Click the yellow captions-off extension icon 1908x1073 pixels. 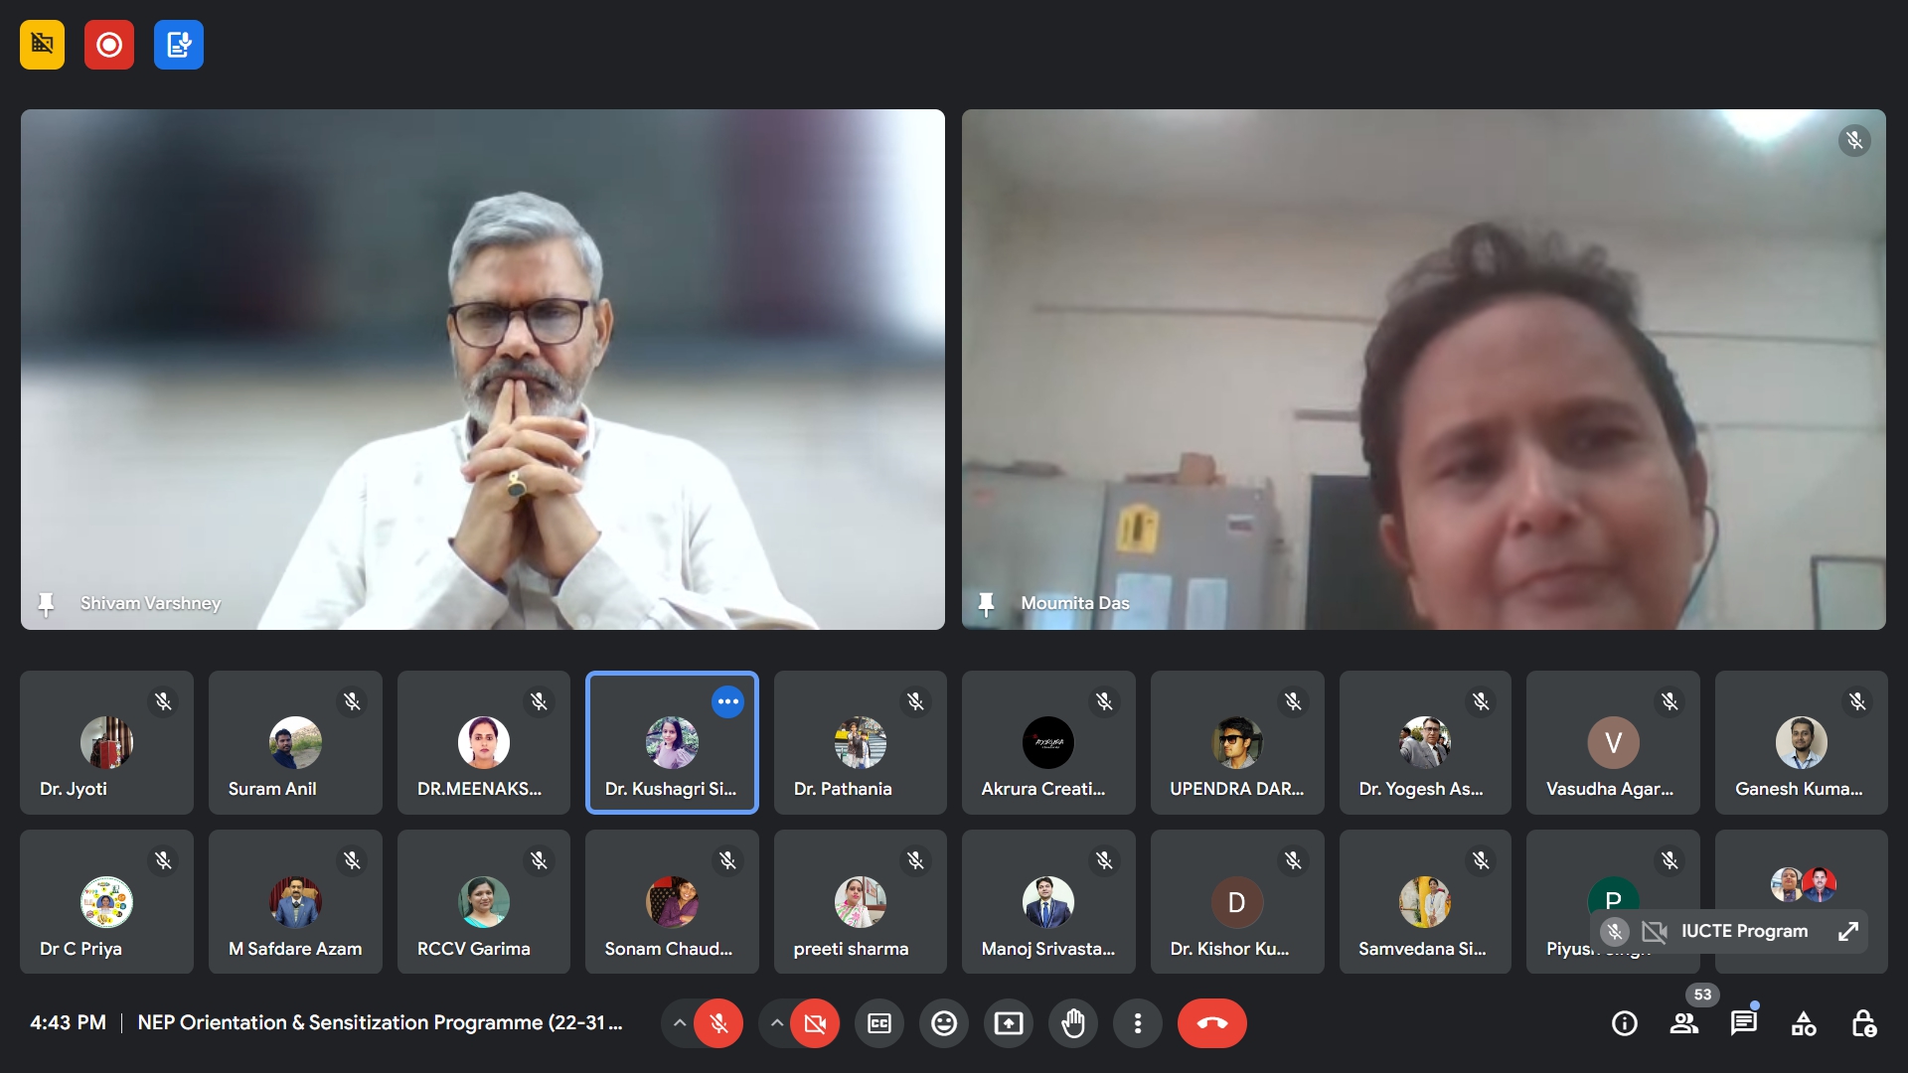pyautogui.click(x=42, y=45)
